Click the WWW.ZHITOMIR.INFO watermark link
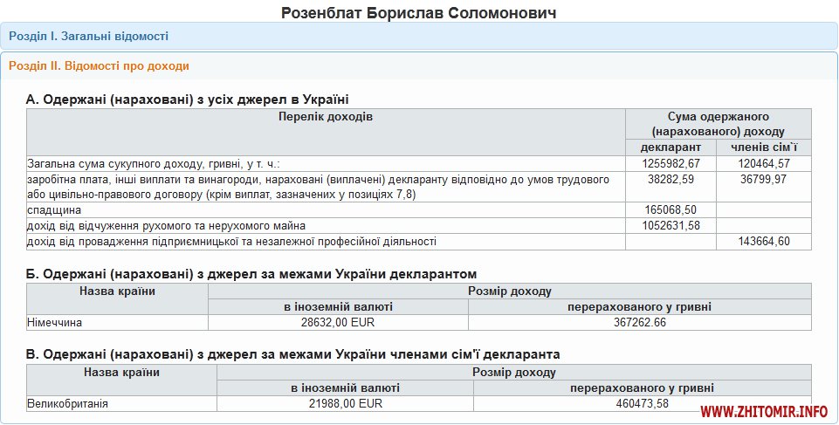 click(x=763, y=411)
